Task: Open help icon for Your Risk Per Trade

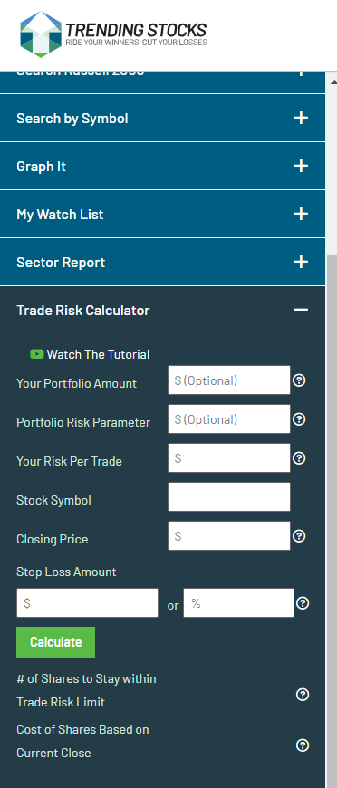Action: pyautogui.click(x=299, y=458)
